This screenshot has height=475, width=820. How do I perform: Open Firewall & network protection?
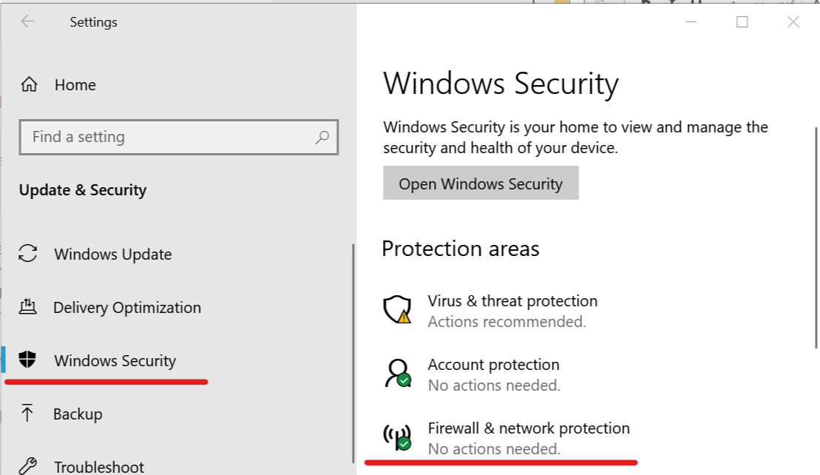[529, 428]
